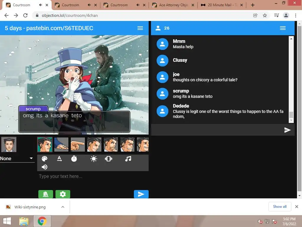Select Phoenix character portrait
The height and width of the screenshot is (227, 302).
[x=9, y=144]
